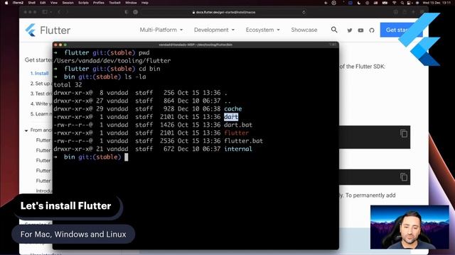
Task: Open the Session menu
Action: (68, 3)
